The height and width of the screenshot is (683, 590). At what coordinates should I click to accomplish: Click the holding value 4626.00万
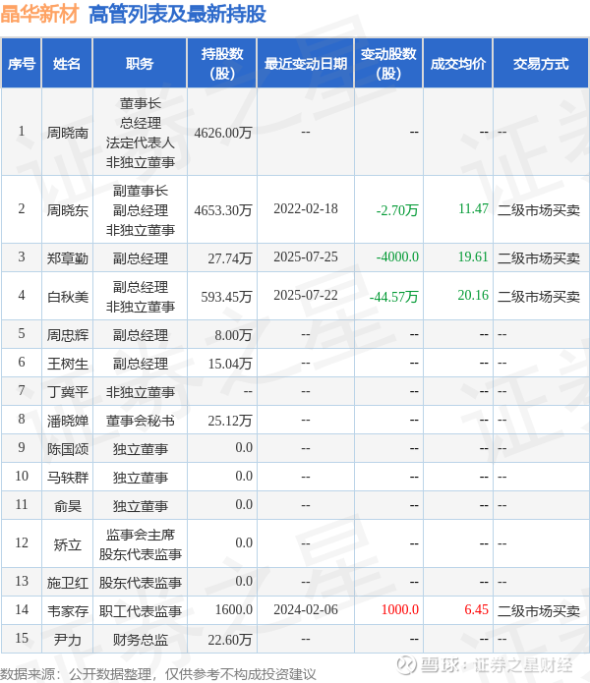223,133
